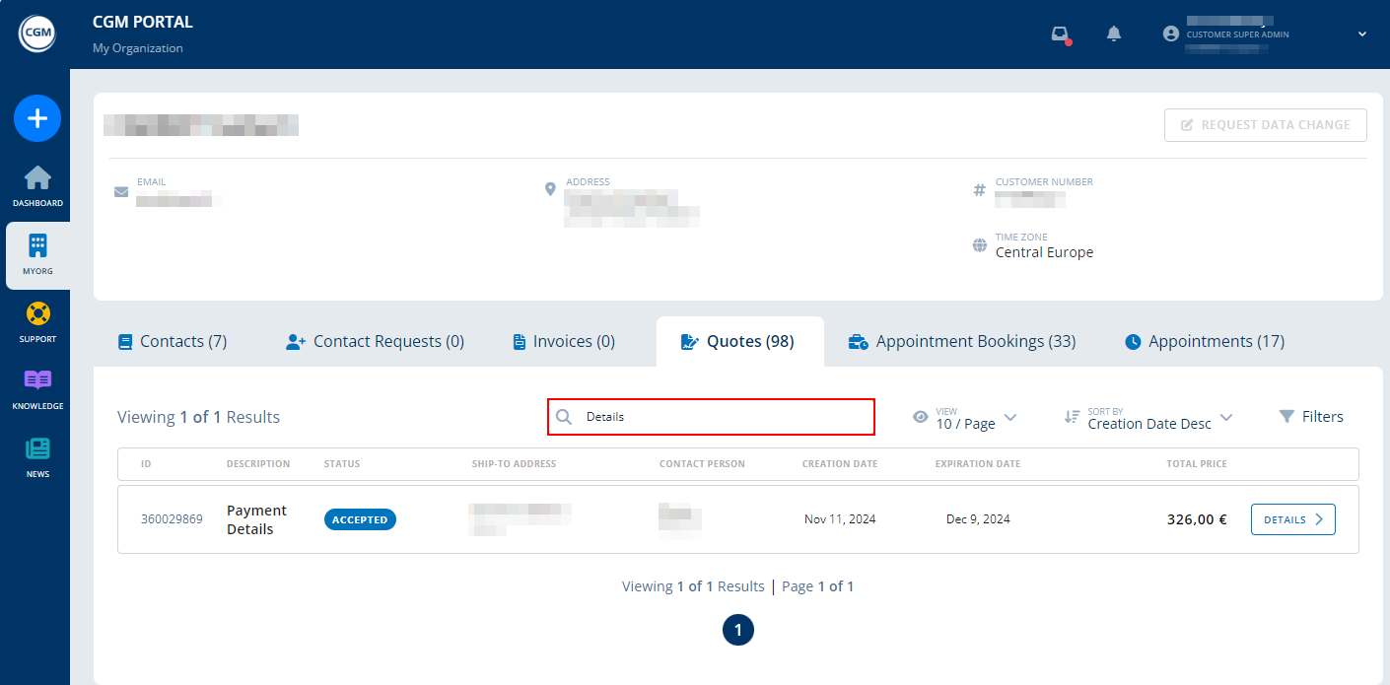Switch to the Contacts (7) tab
Viewport: 1390px width, 685px height.
[x=173, y=342]
